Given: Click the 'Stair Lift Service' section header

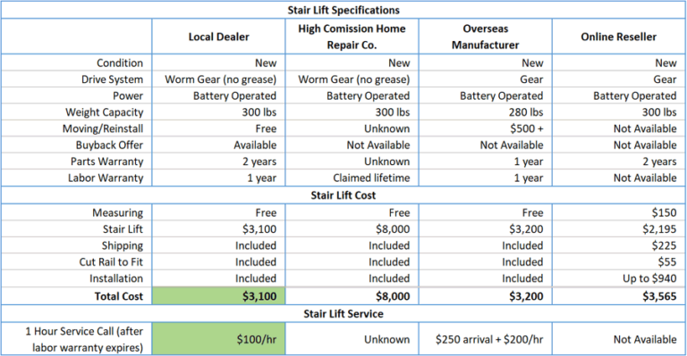Looking at the screenshot, I should click(343, 314).
